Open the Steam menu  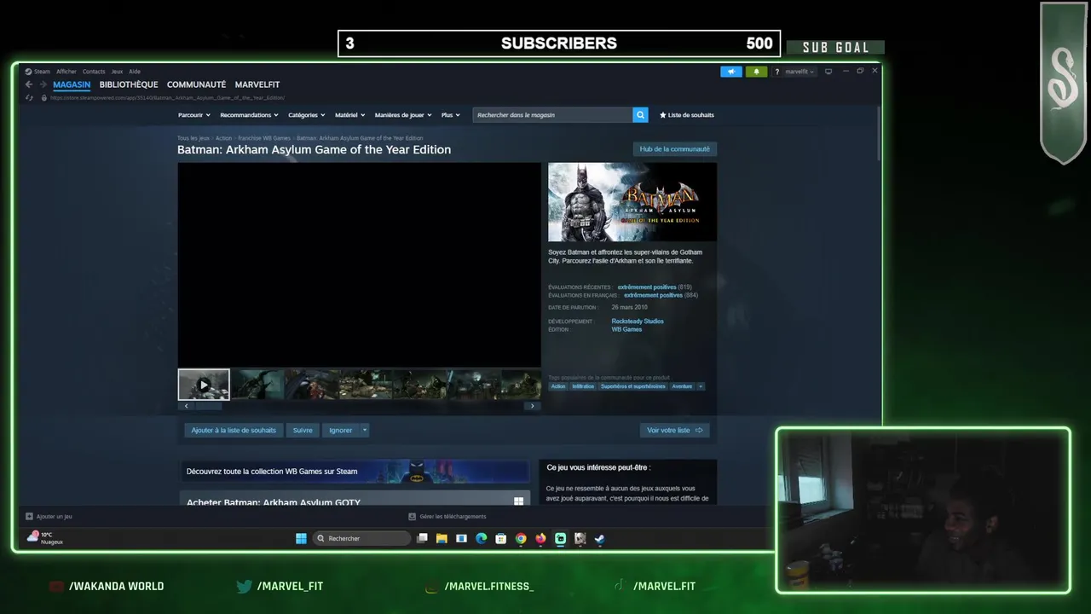click(x=42, y=72)
